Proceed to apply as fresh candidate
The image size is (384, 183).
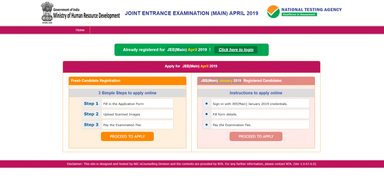point(127,136)
